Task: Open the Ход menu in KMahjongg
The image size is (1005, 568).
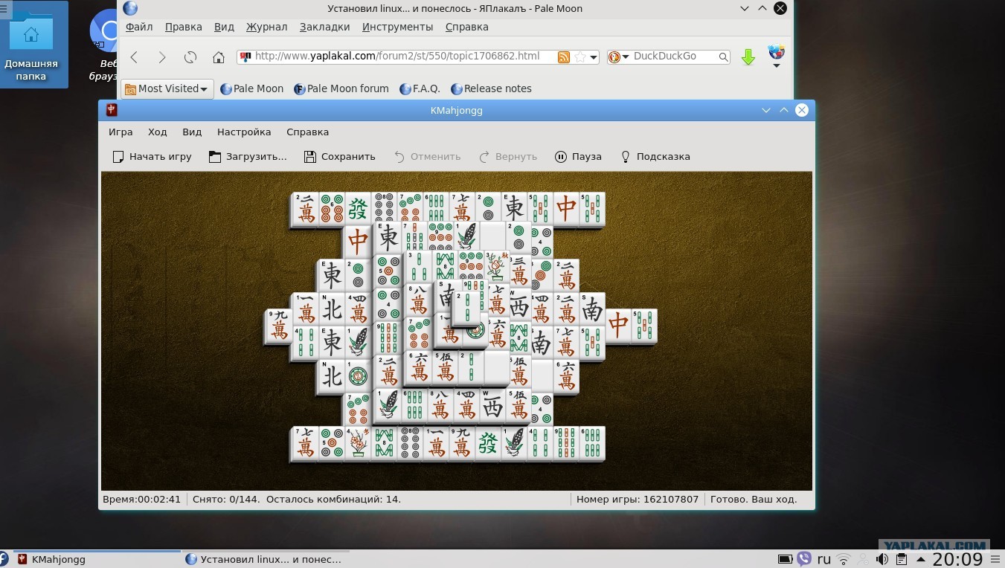Action: point(157,132)
